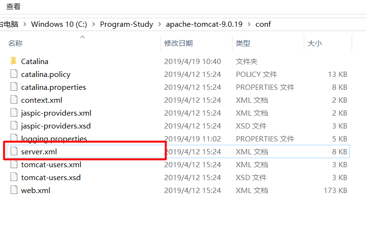Select the server.xml file name
The width and height of the screenshot is (366, 247).
coord(39,152)
